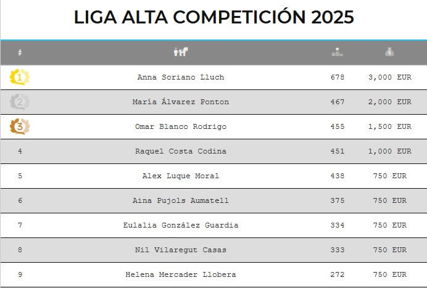The height and width of the screenshot is (288, 427).
Task: Click the podium points icon in header
Action: 337,52
